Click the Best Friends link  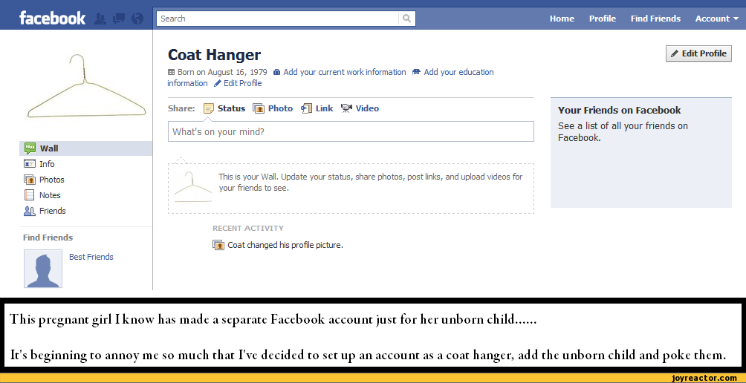point(91,257)
